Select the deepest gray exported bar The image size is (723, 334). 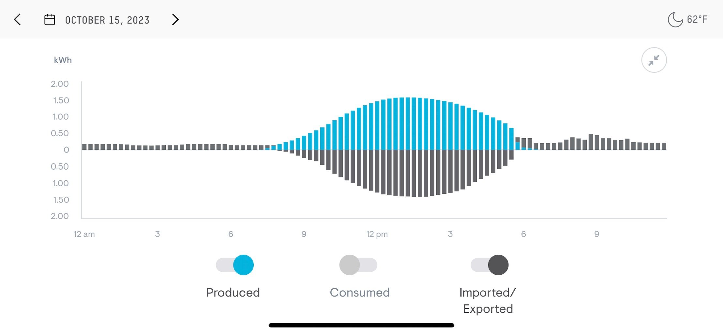coord(420,174)
